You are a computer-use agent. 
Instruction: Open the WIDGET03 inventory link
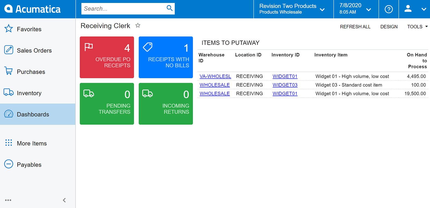point(285,85)
